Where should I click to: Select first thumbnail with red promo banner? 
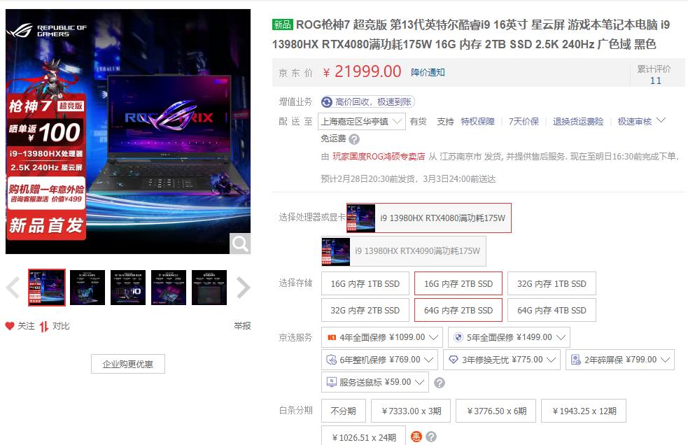[46, 288]
